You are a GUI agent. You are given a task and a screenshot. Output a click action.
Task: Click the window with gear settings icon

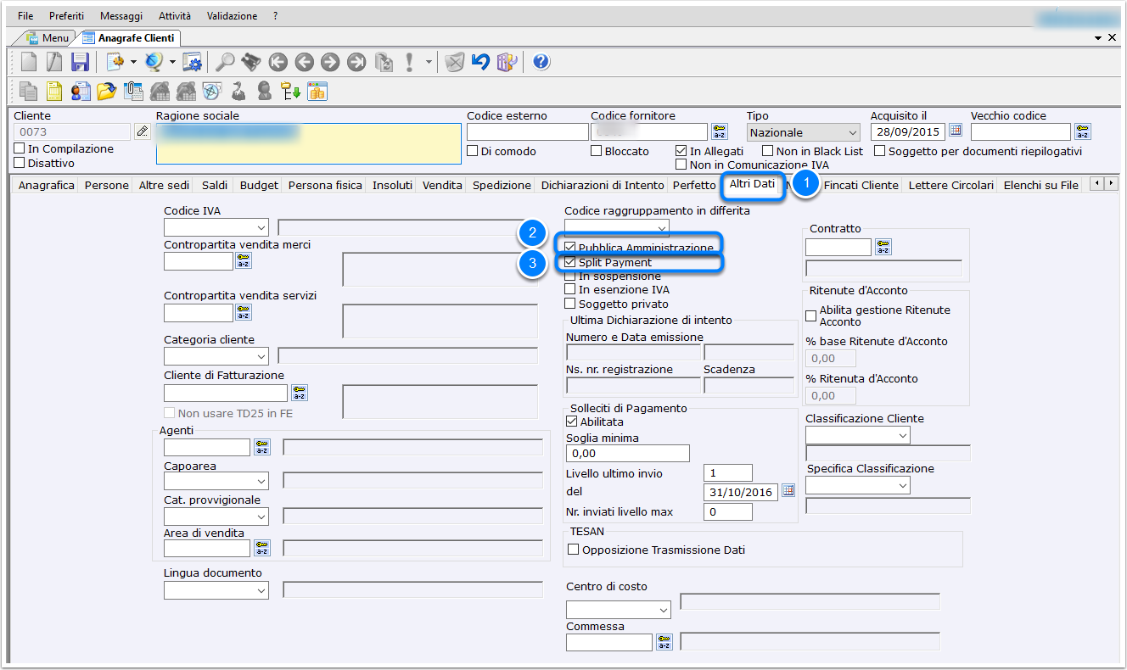coord(193,61)
